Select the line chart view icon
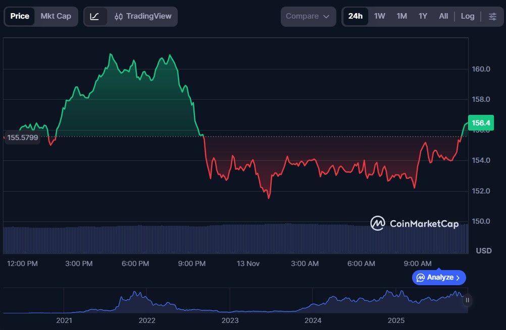 point(95,16)
